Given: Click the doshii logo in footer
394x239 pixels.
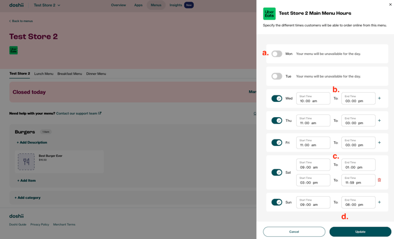Looking at the screenshot, I should pos(17,216).
